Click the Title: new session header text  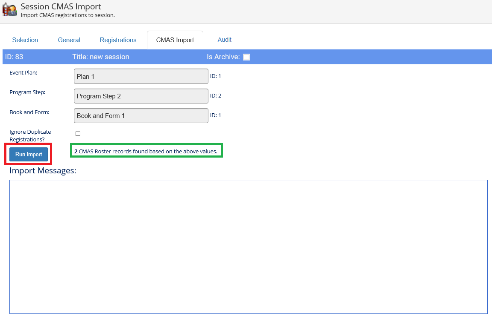point(101,57)
